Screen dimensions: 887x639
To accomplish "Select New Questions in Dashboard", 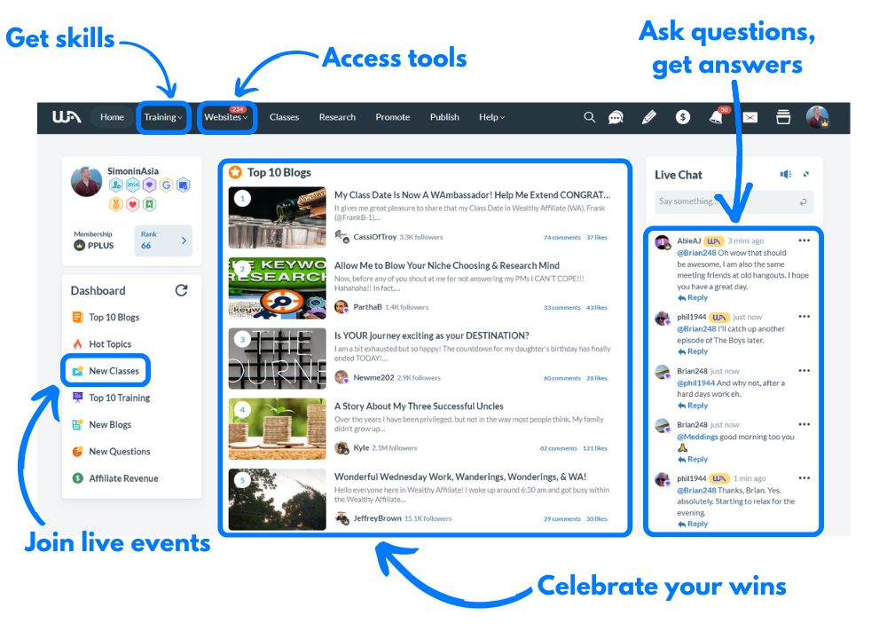I will [x=112, y=452].
